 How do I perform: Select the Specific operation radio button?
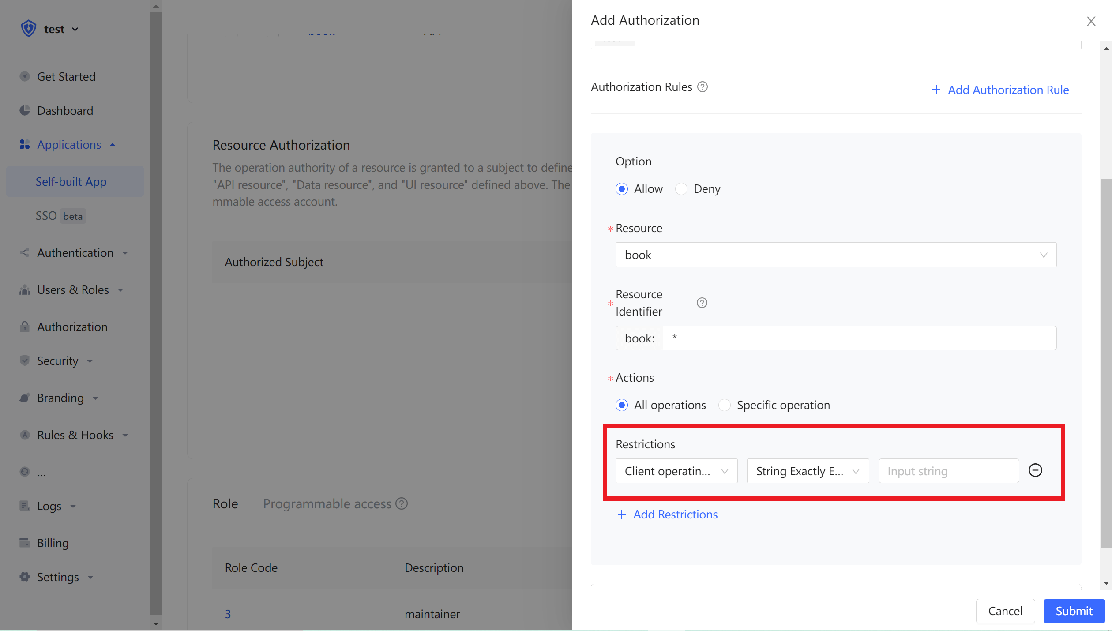[x=725, y=405]
